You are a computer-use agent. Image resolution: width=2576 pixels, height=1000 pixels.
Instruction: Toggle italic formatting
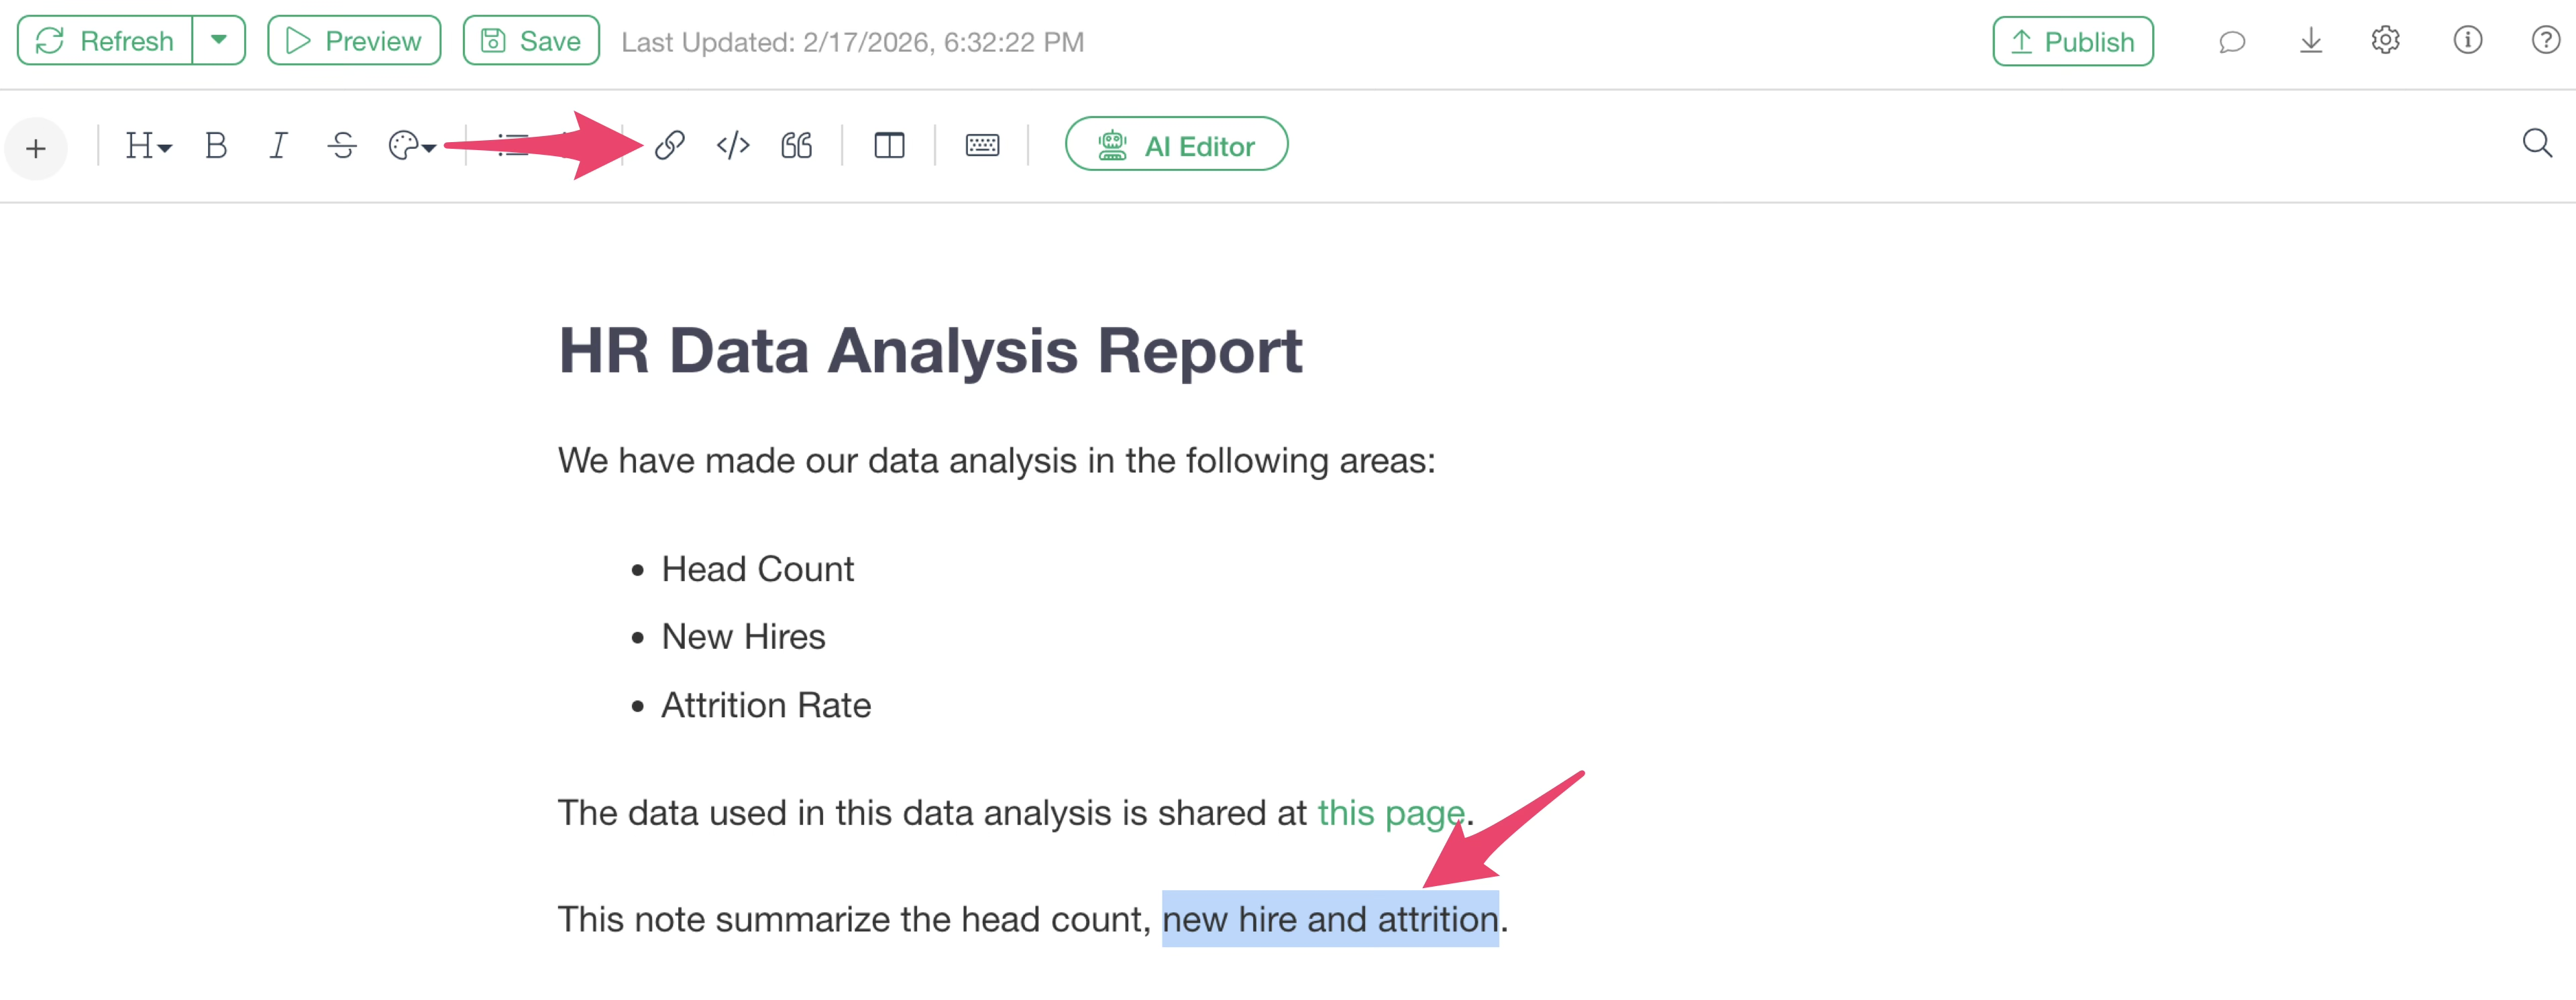(x=278, y=146)
